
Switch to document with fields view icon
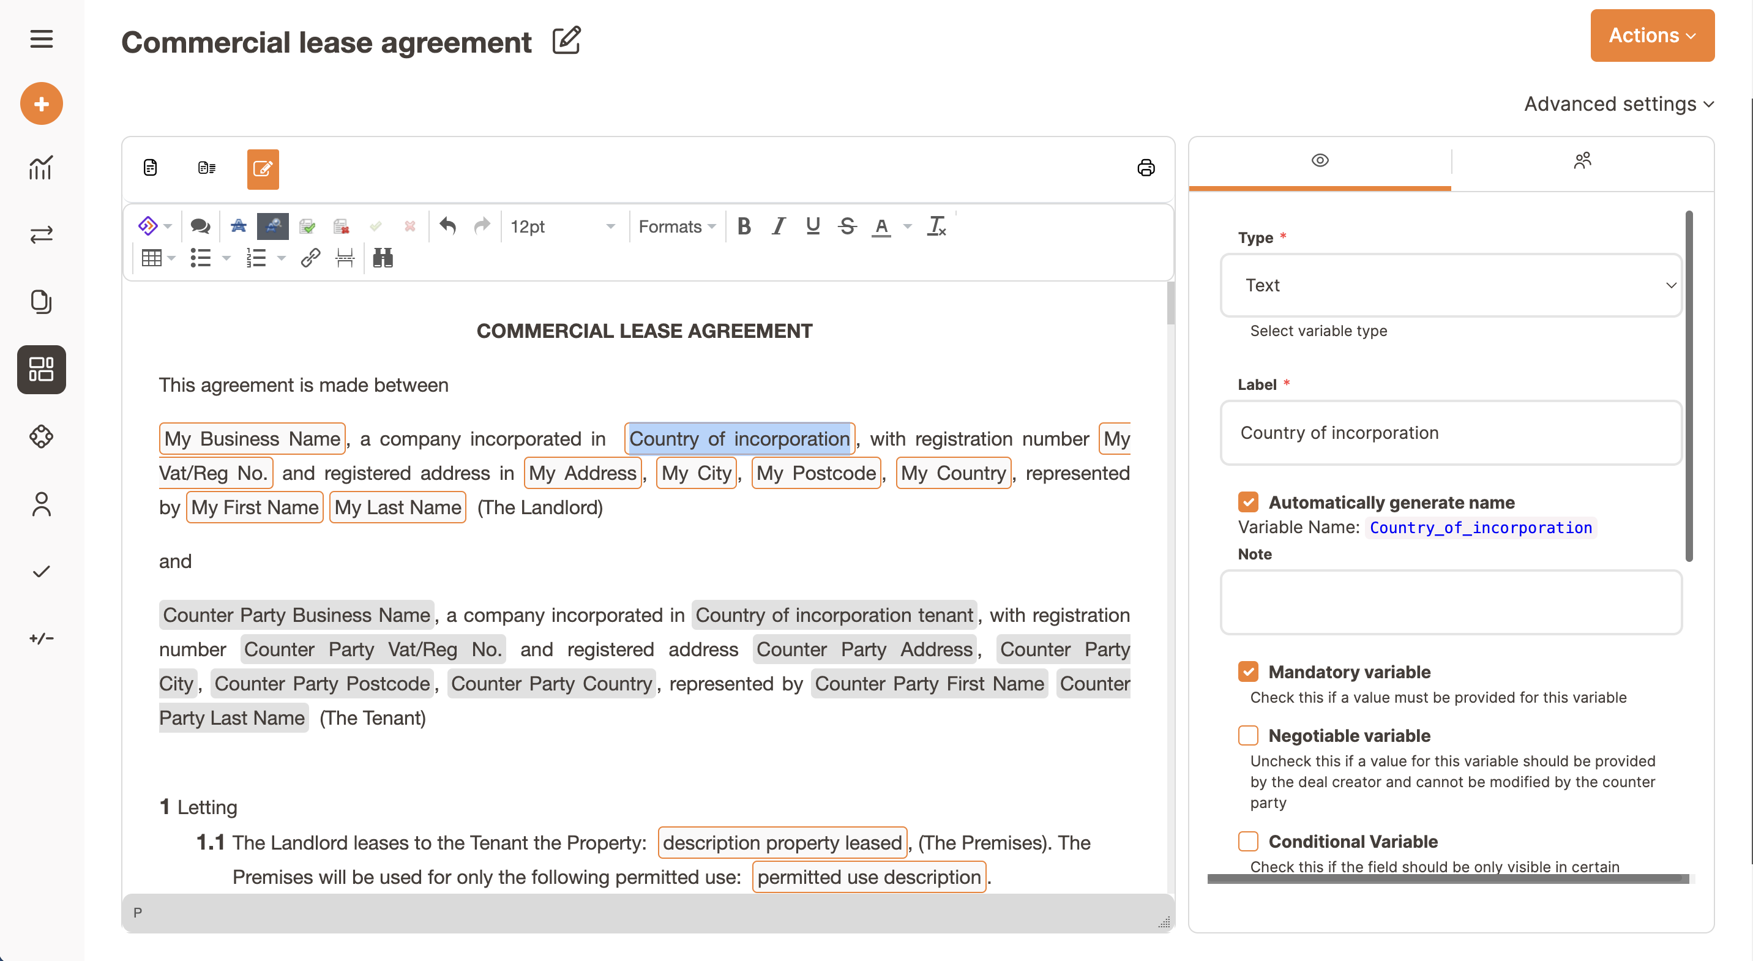[x=207, y=168]
